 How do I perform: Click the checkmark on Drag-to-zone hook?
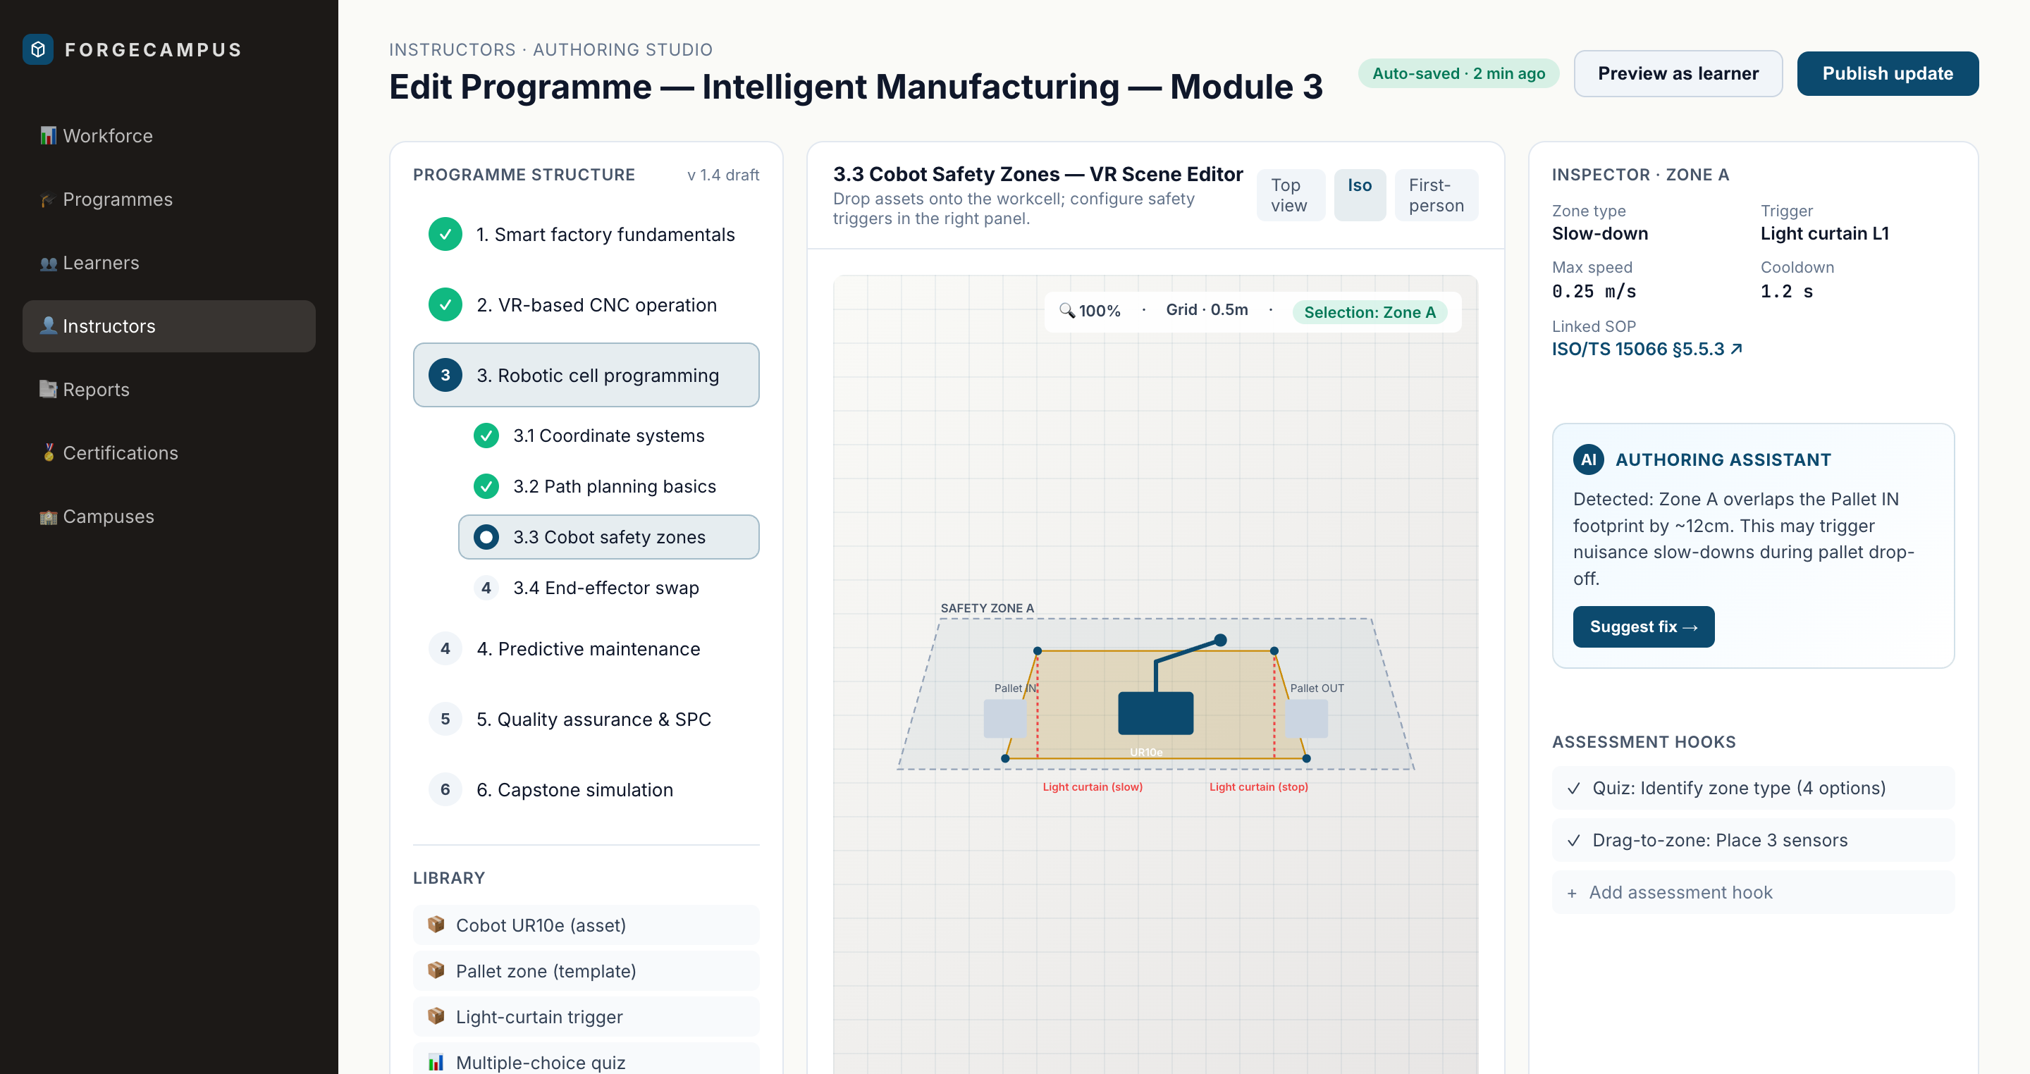[1574, 840]
